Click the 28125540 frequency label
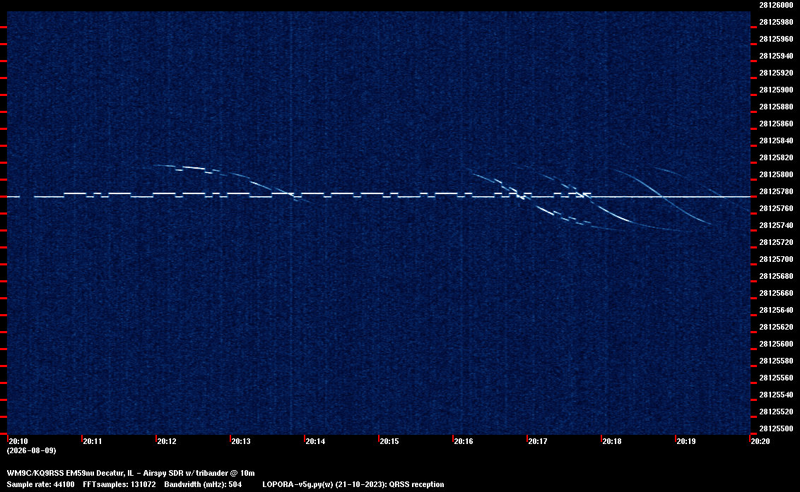This screenshot has height=492, width=800. pyautogui.click(x=776, y=395)
